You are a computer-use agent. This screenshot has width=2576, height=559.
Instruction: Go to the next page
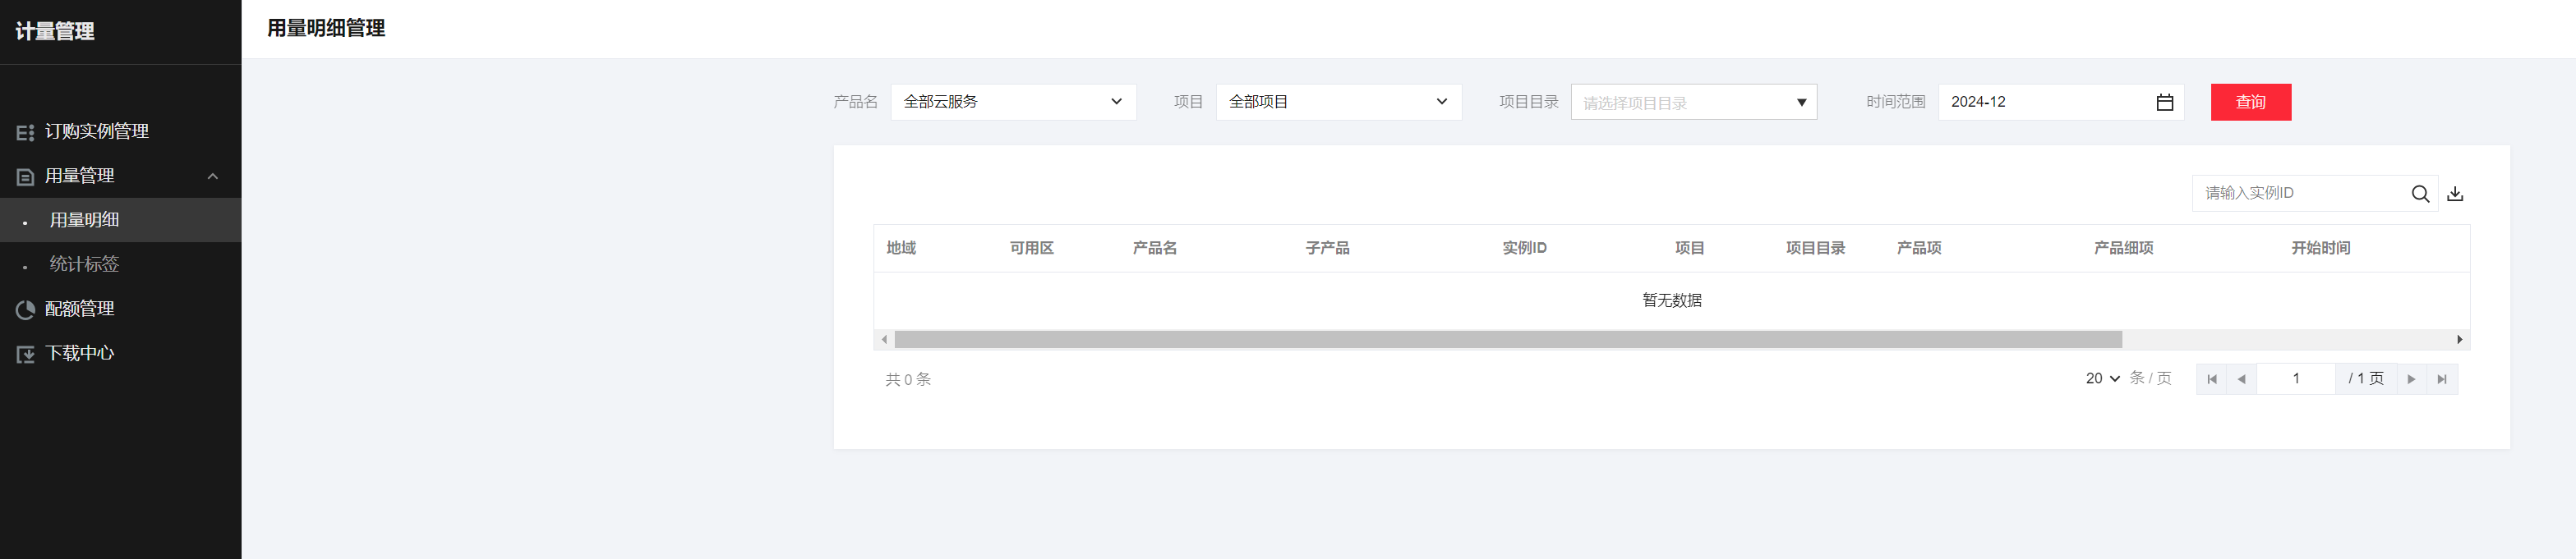click(2411, 379)
